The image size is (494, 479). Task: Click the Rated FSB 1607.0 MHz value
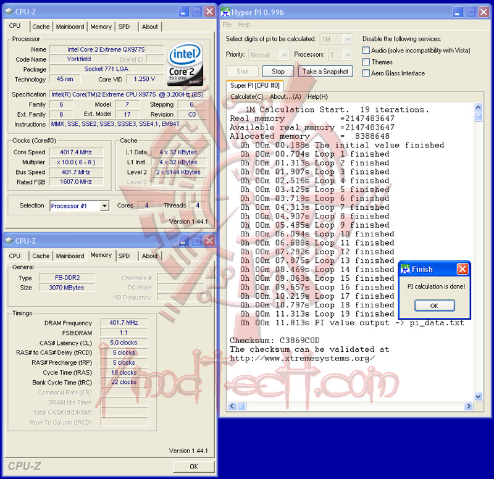[76, 181]
